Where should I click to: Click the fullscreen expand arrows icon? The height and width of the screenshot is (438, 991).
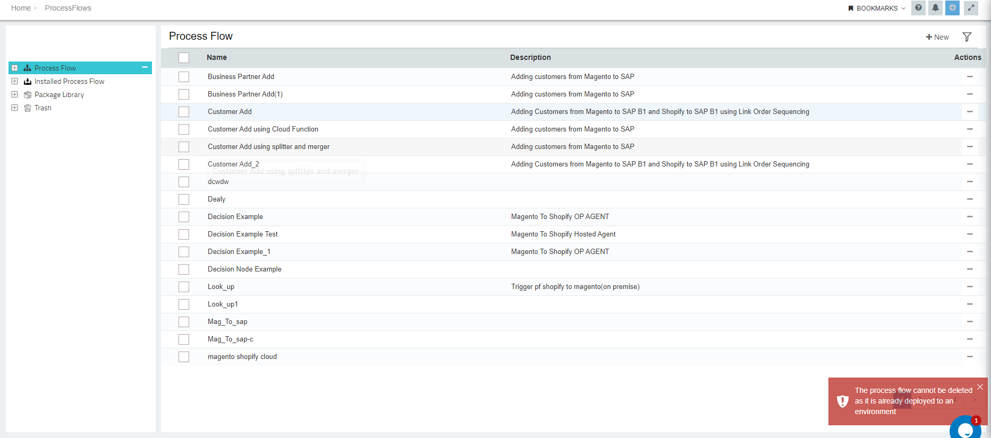tap(971, 8)
